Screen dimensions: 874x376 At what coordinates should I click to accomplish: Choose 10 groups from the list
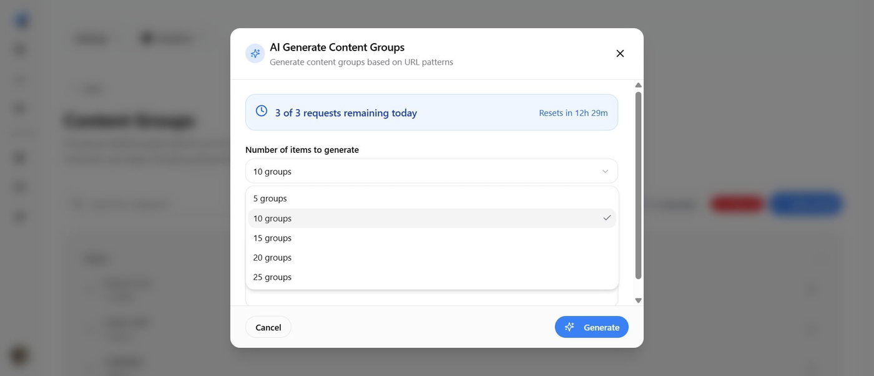point(432,218)
